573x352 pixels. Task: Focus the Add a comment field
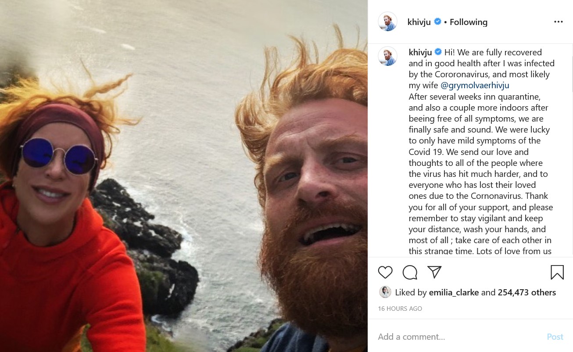[x=456, y=337]
